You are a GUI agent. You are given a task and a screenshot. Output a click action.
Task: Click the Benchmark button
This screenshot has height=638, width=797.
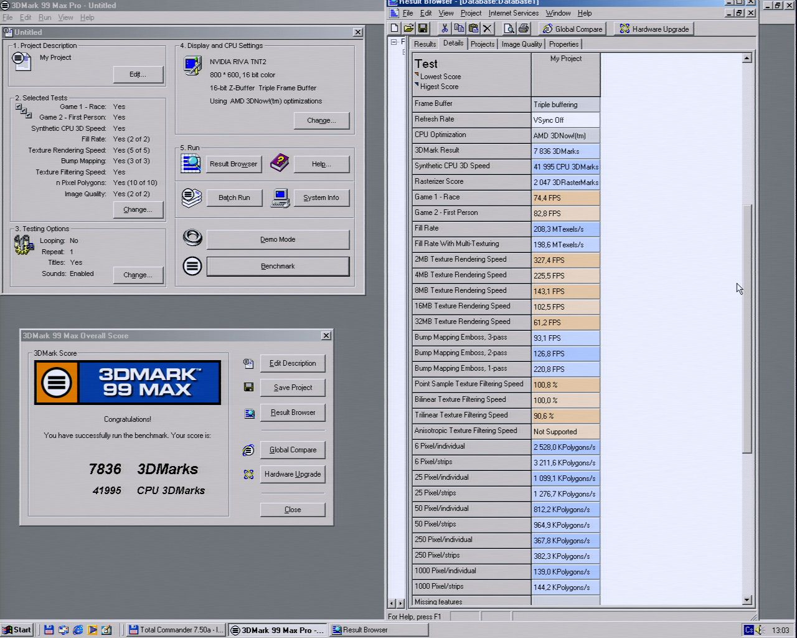[x=278, y=266]
